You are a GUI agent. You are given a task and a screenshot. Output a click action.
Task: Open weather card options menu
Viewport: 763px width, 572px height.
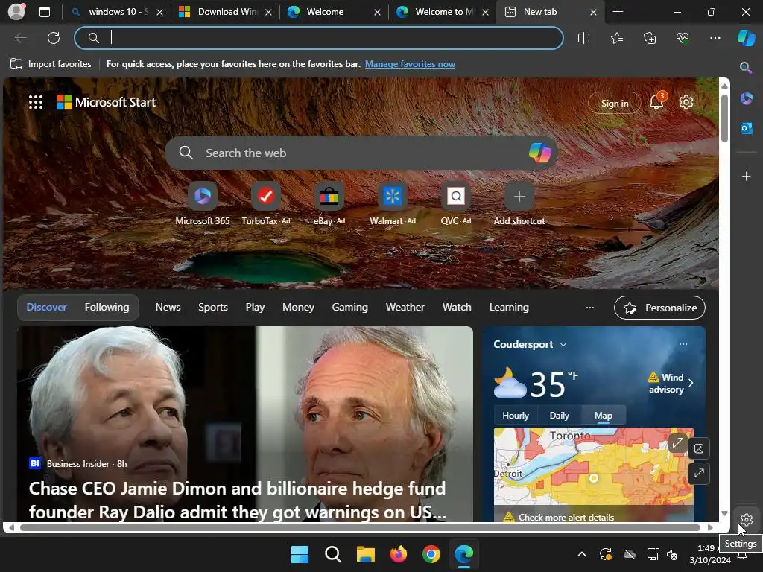point(683,344)
